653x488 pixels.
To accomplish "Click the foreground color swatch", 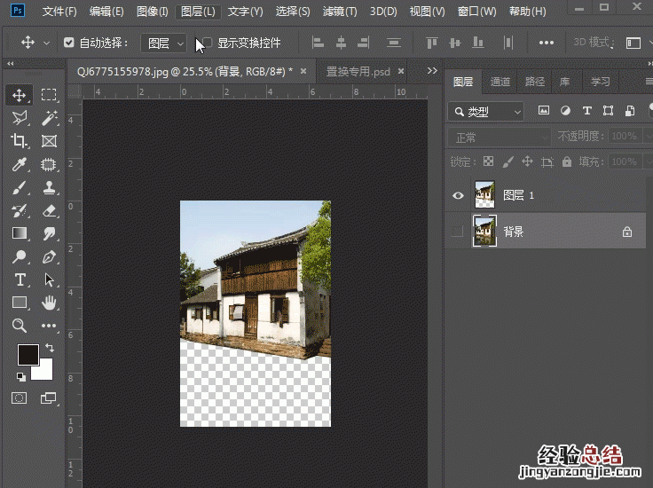I will [28, 354].
